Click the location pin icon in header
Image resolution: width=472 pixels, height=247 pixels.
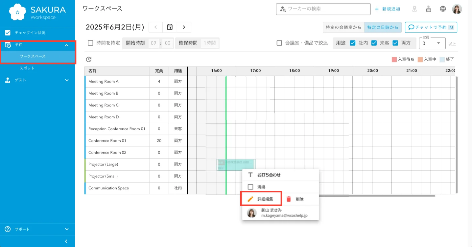tap(414, 9)
